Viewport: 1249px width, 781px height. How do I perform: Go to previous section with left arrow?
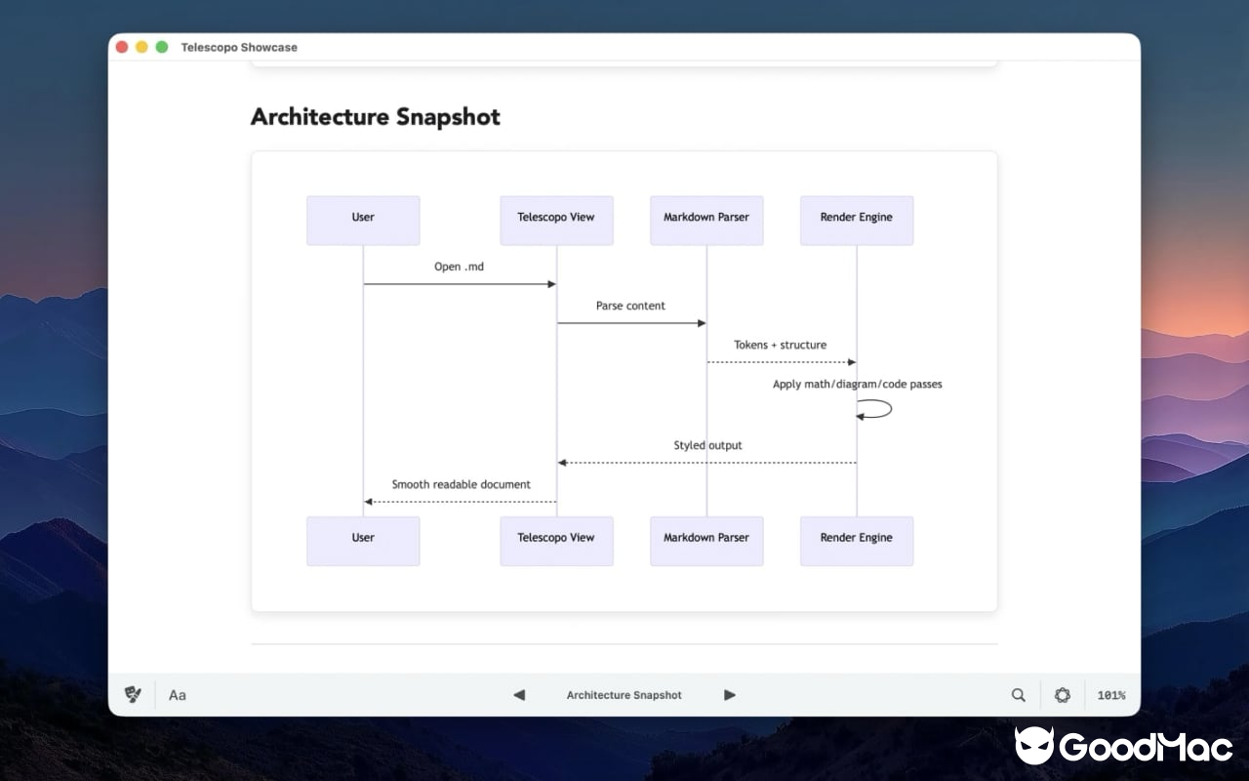pyautogui.click(x=519, y=695)
